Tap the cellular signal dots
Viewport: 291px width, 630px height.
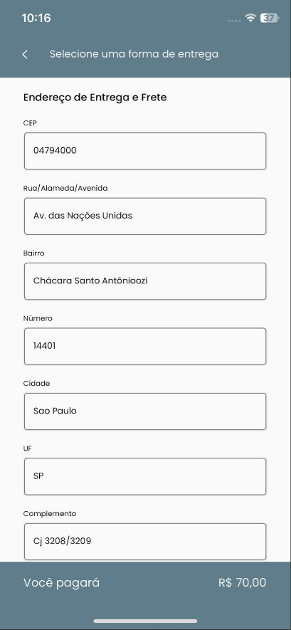[x=234, y=21]
